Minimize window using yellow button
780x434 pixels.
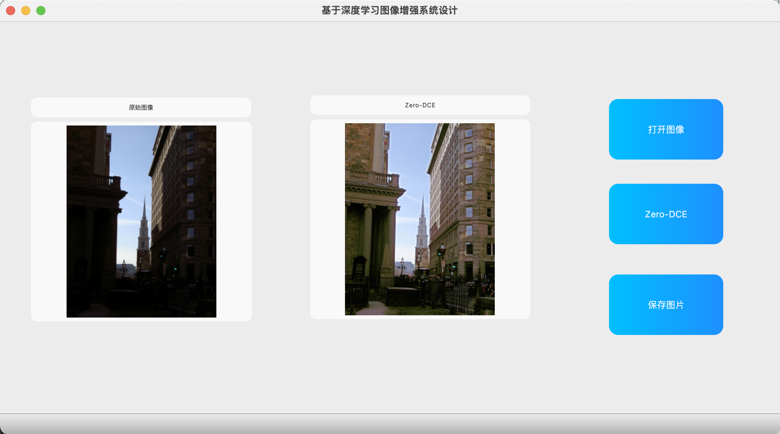(26, 11)
